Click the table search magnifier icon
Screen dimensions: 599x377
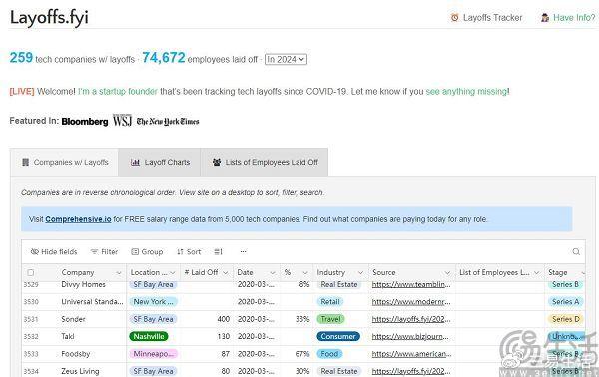pyautogui.click(x=576, y=252)
